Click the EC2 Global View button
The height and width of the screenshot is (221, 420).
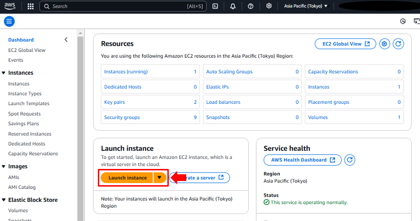point(345,44)
